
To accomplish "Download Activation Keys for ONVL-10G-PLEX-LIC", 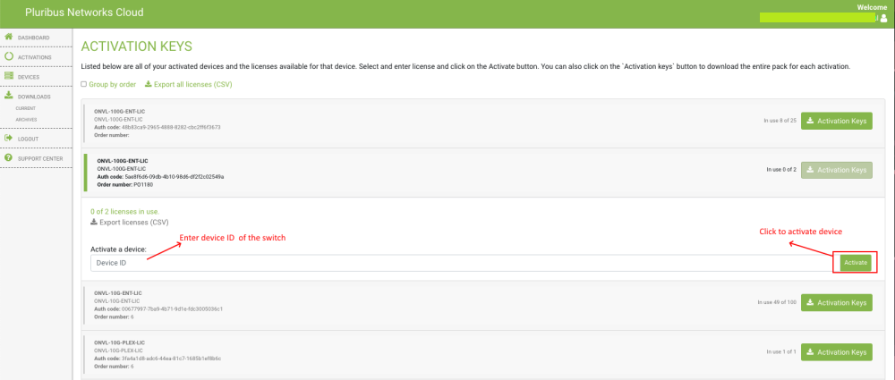I will point(836,352).
